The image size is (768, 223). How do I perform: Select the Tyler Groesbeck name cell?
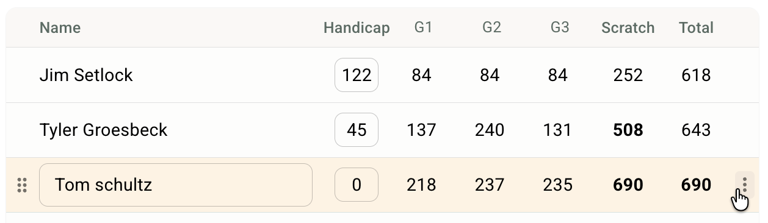pyautogui.click(x=103, y=130)
